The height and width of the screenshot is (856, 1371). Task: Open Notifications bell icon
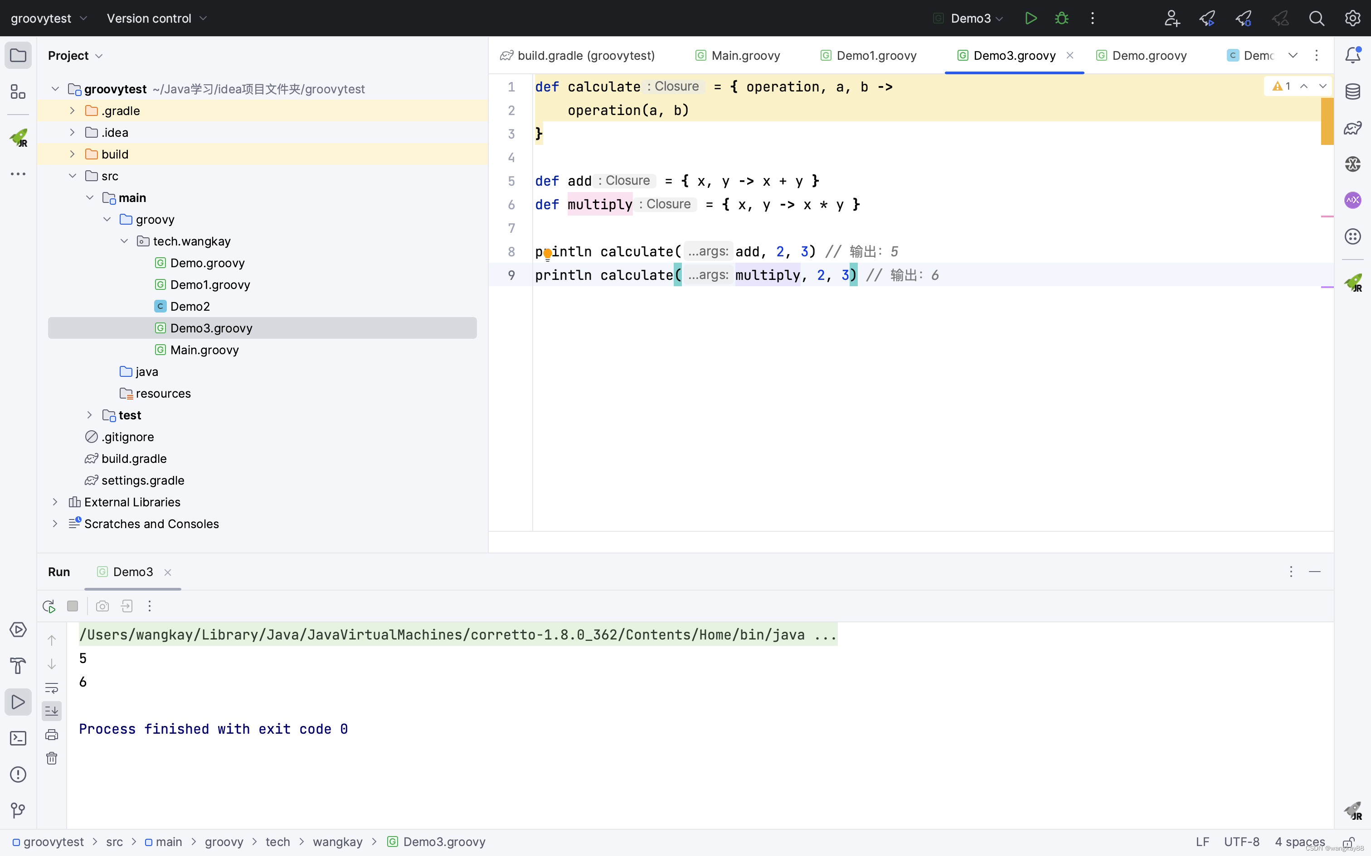click(x=1353, y=55)
